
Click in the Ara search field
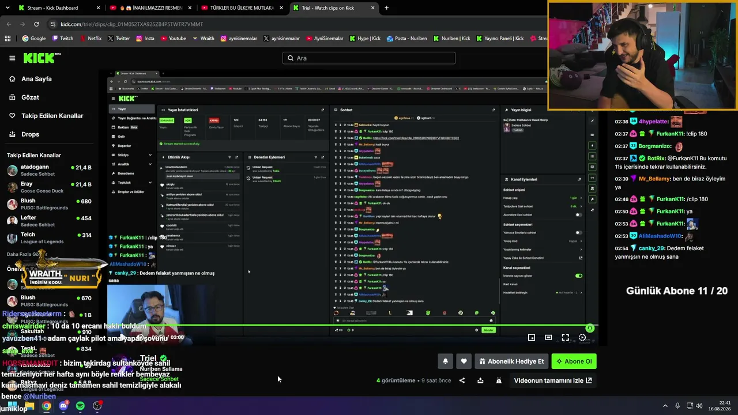369,58
